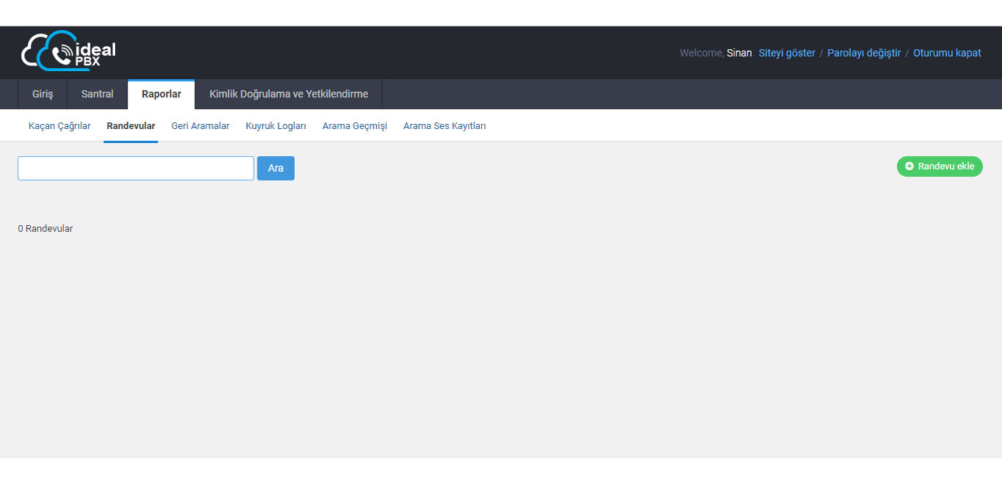
Task: Click the Sinan username in header
Action: click(739, 53)
